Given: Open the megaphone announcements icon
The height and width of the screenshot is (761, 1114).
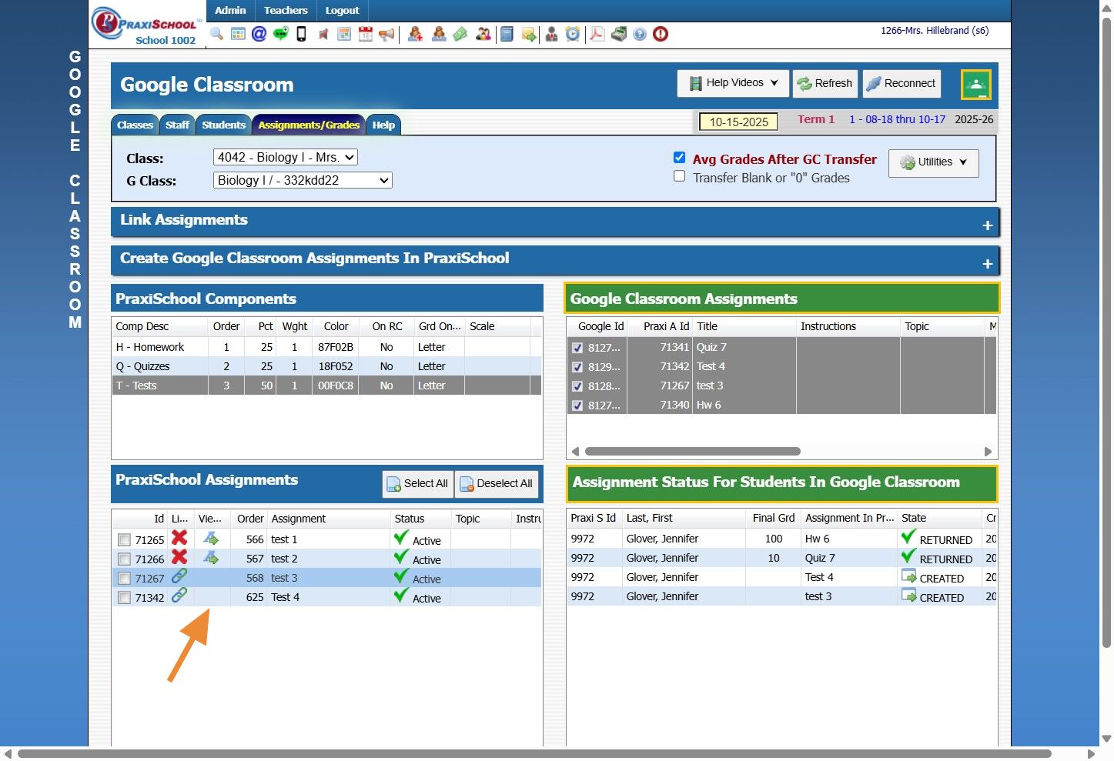Looking at the screenshot, I should (386, 34).
